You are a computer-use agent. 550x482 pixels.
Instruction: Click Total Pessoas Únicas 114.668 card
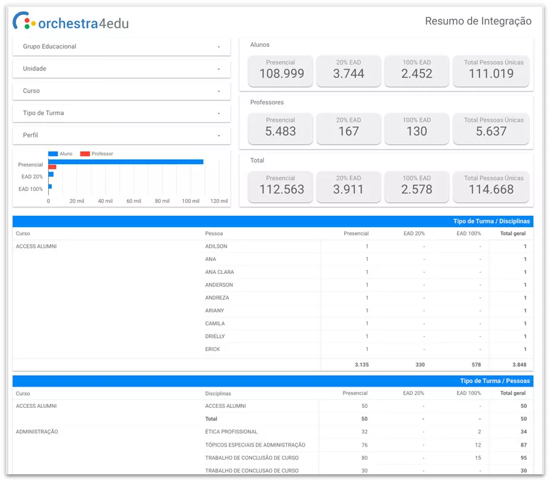(491, 186)
